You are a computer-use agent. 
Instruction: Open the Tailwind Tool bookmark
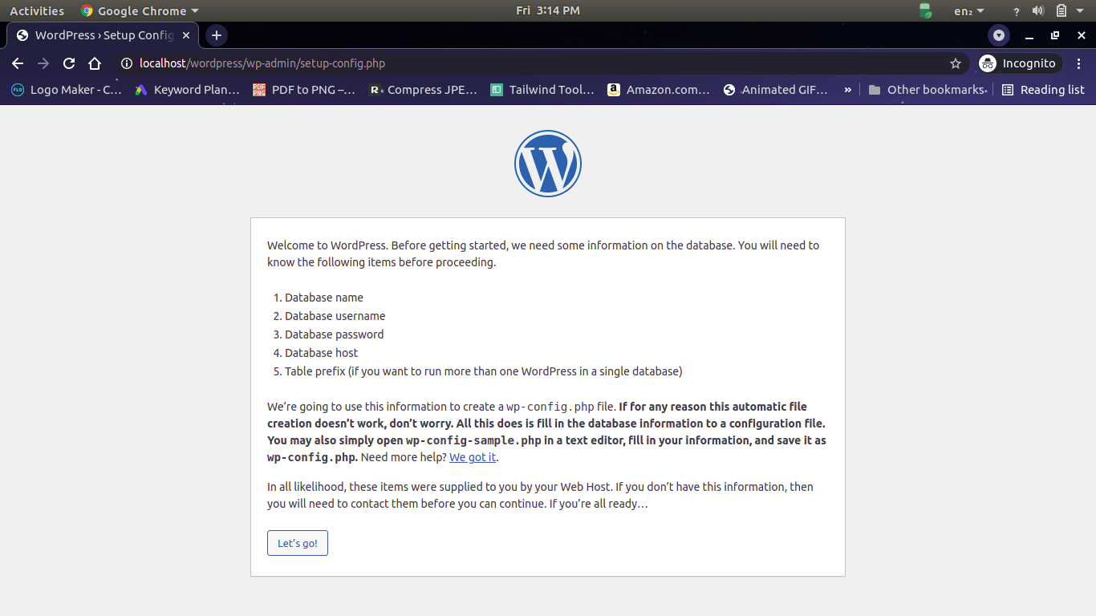(542, 90)
